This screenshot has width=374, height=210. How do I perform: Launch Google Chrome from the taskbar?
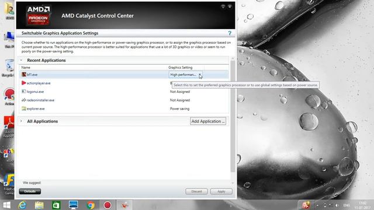tap(91, 205)
